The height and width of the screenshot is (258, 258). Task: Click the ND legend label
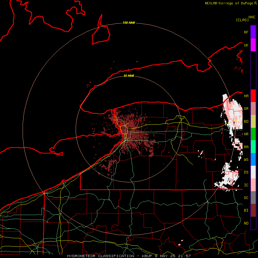tap(246, 223)
